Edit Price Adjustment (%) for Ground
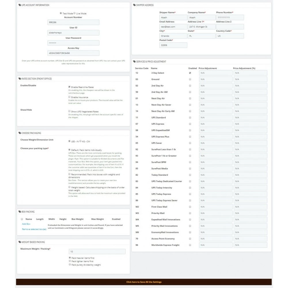The image size is (288, 288). [x=250, y=79]
